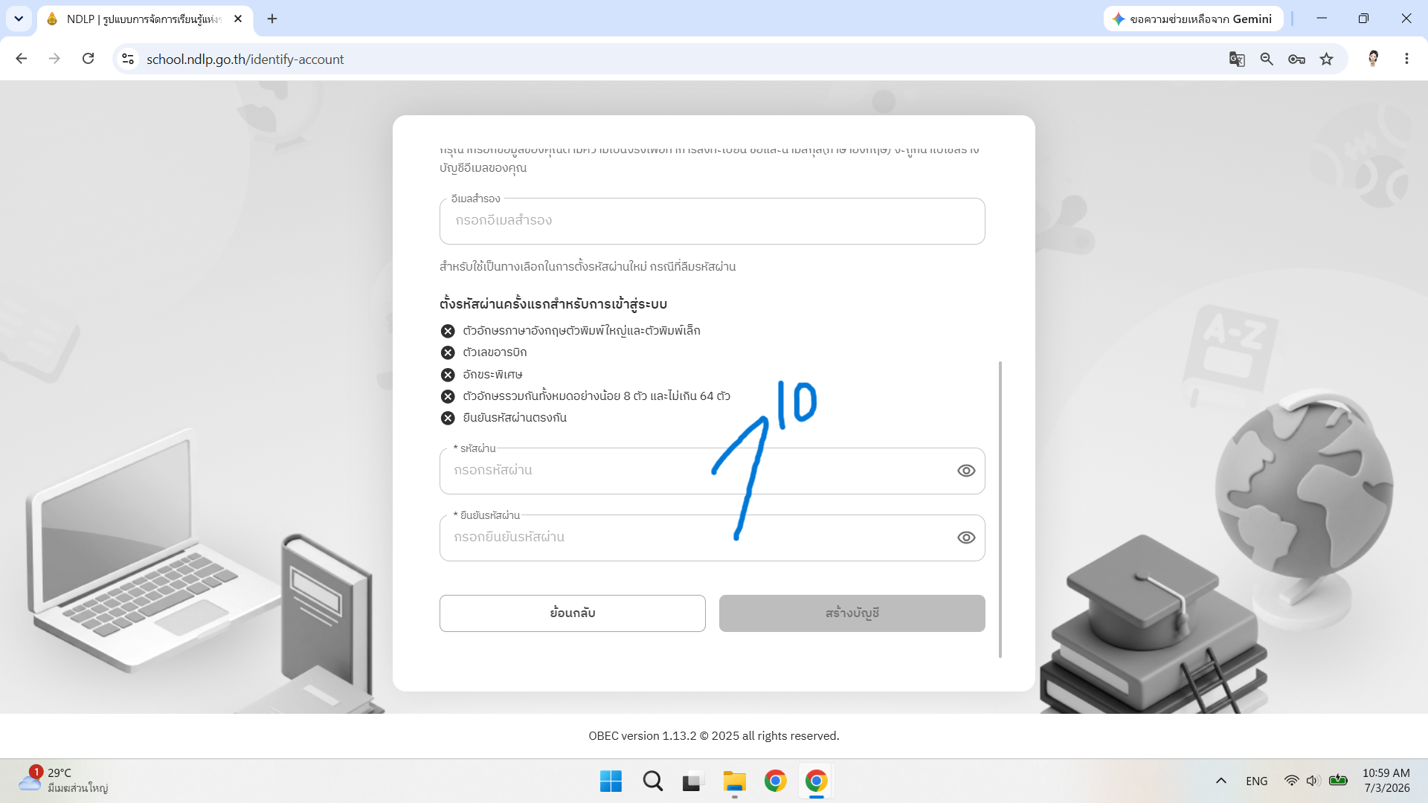Focus the รหัสผ่าน password input field

point(712,471)
